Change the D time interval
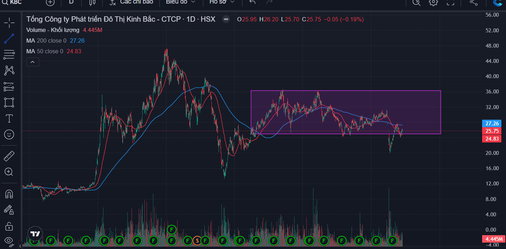506x249 pixels. tap(71, 2)
